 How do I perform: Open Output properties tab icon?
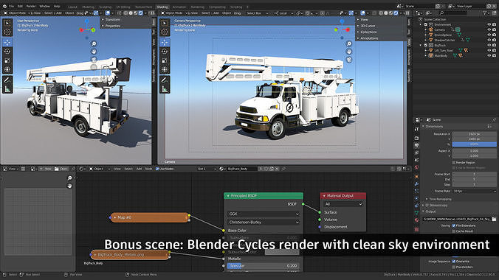tap(416, 145)
